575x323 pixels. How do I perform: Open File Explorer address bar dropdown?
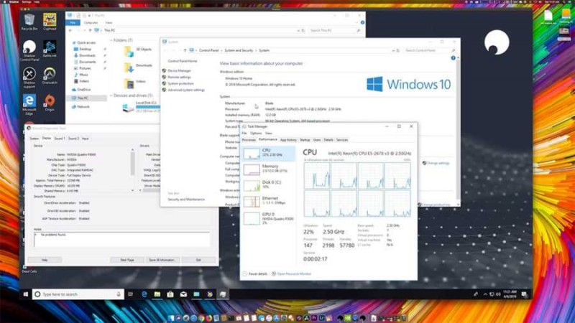pyautogui.click(x=298, y=30)
